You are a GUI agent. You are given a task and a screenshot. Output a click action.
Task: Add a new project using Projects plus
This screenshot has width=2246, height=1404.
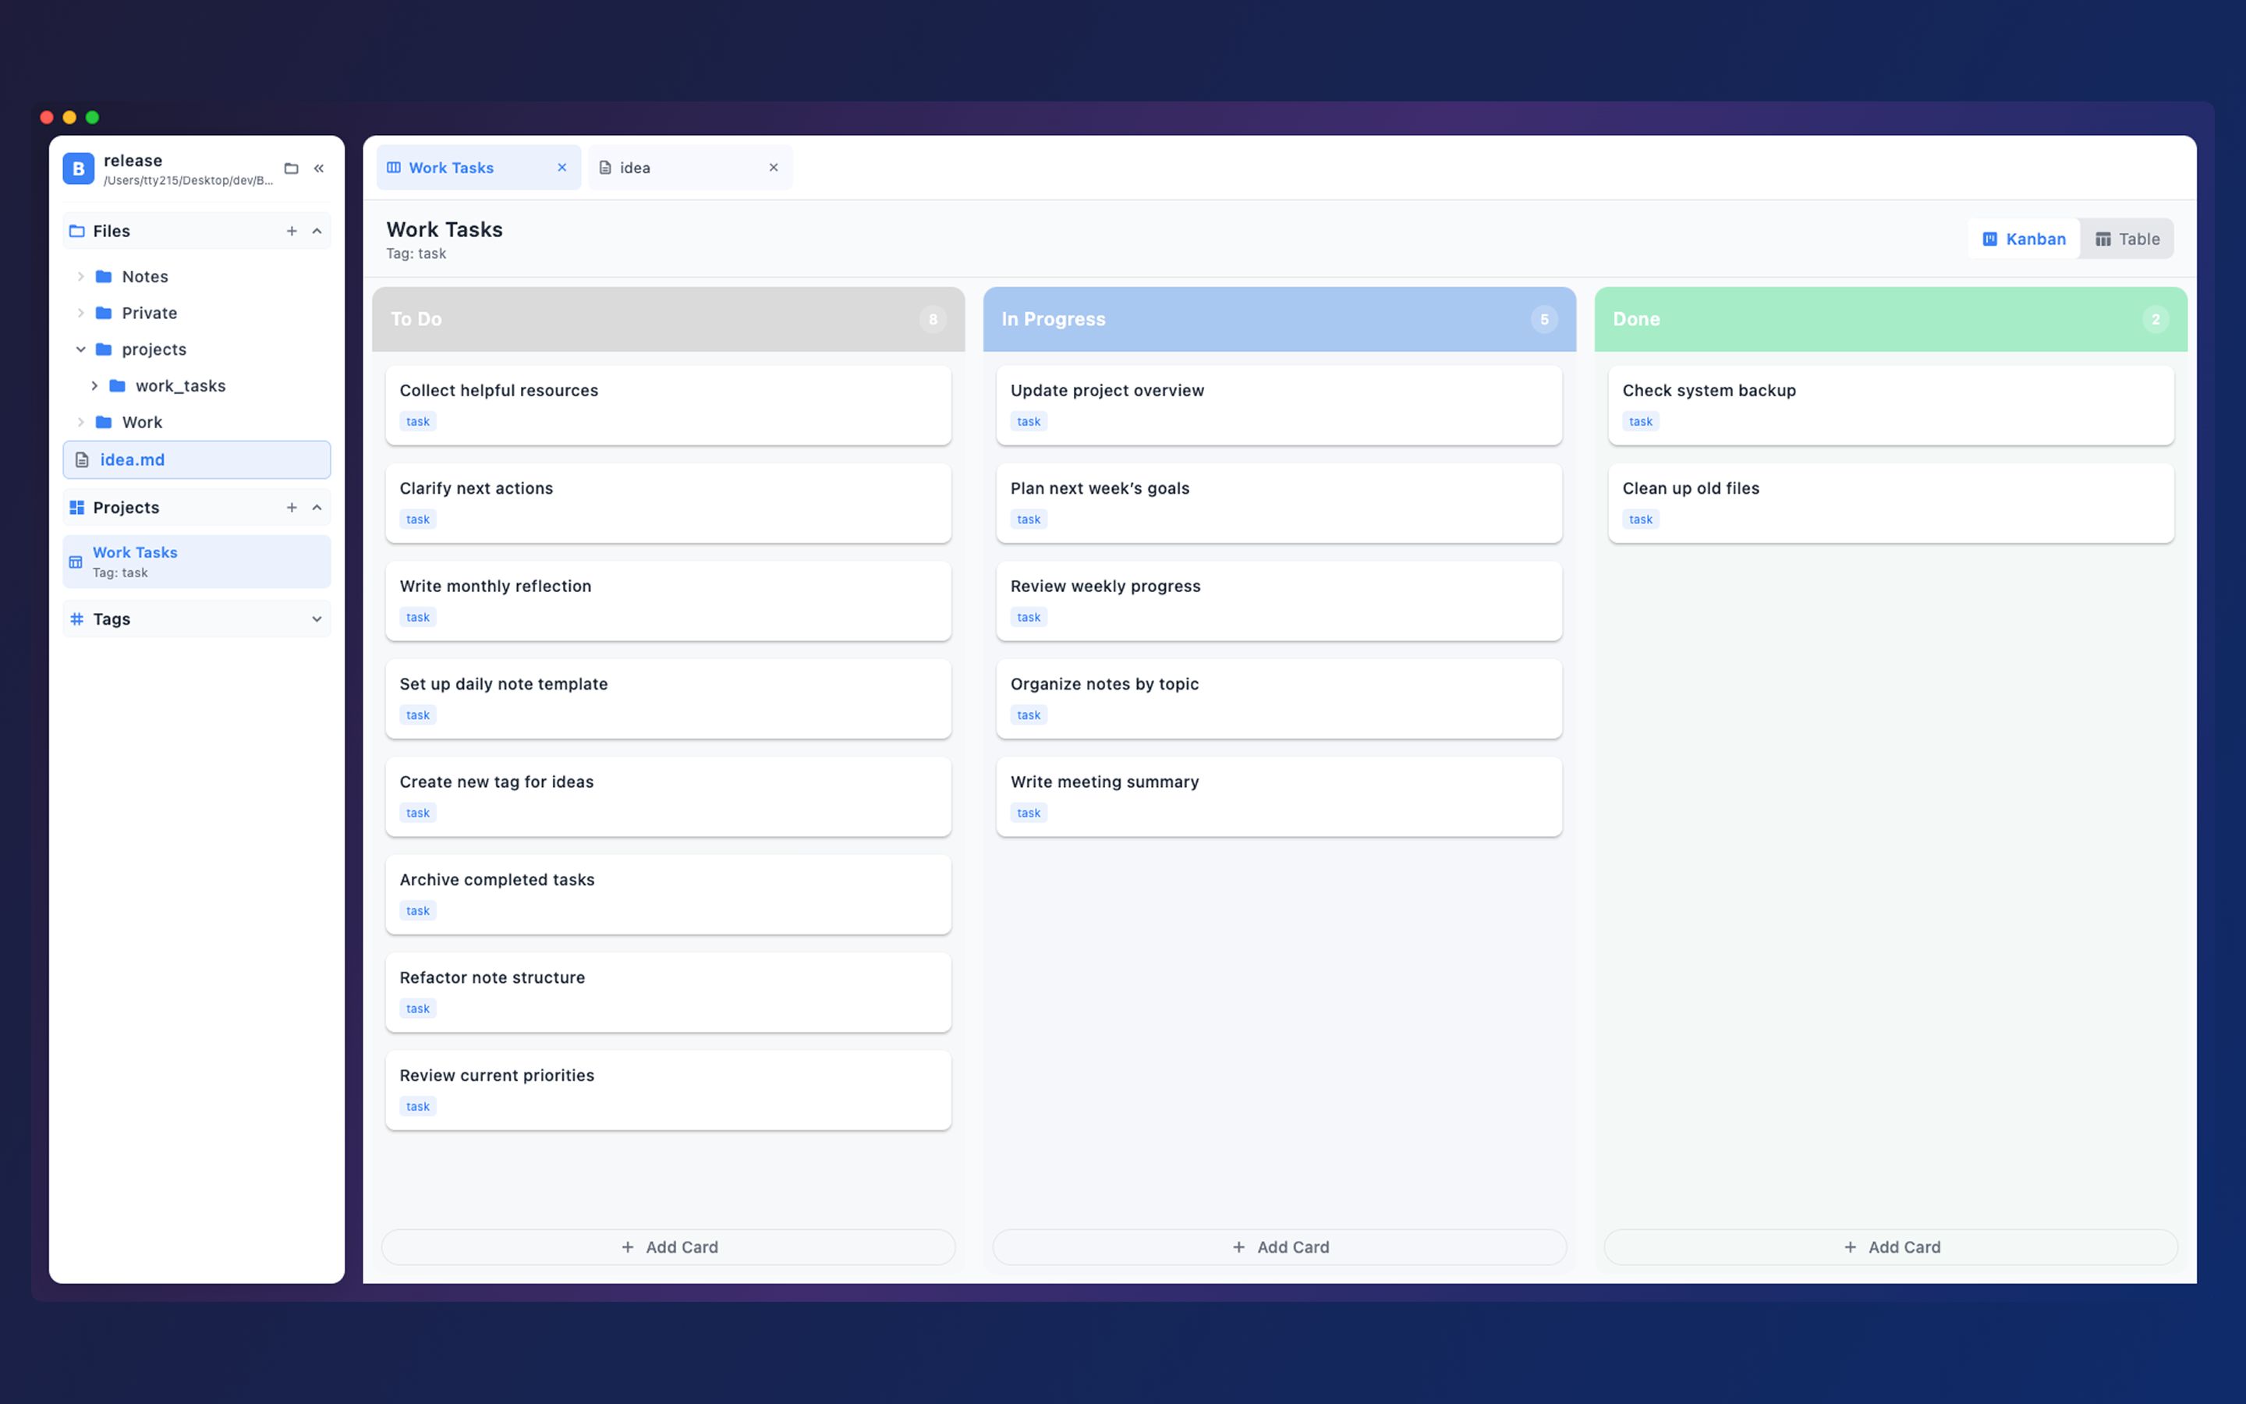pos(292,507)
